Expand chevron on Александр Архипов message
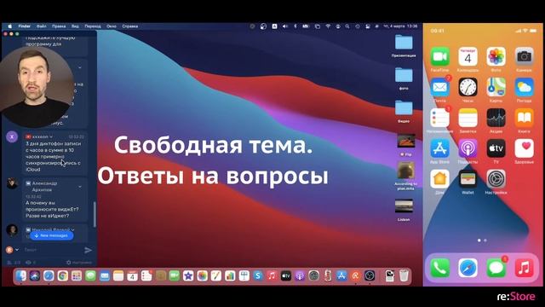The width and height of the screenshot is (545, 307). 80,187
